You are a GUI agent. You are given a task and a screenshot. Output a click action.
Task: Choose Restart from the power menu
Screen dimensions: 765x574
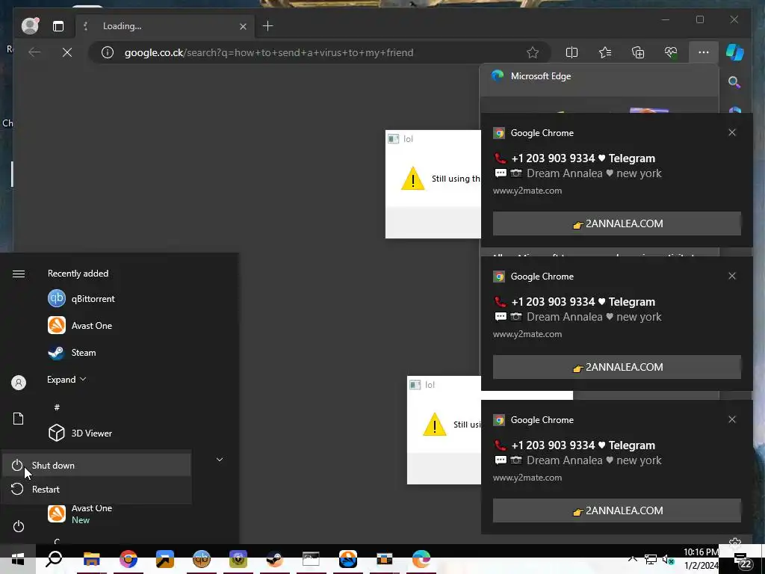click(96, 489)
